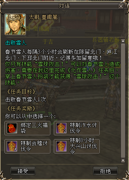The width and height of the screenshot is (129, 180).
Task: Click the 于吉 NPC name in the background
Action: tap(48, 42)
